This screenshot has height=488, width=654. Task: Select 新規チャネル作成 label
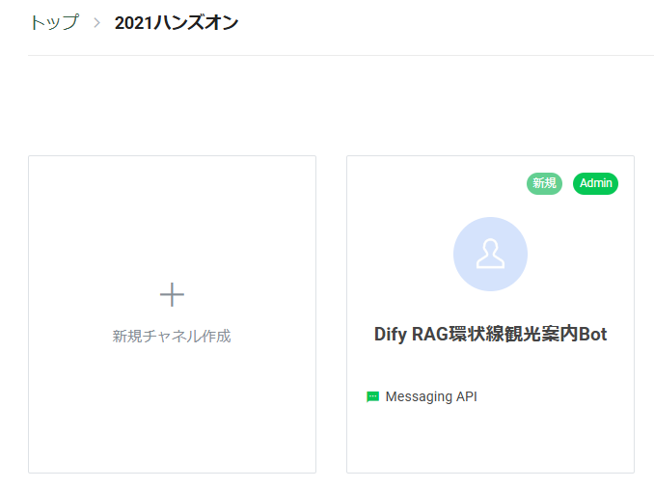172,337
